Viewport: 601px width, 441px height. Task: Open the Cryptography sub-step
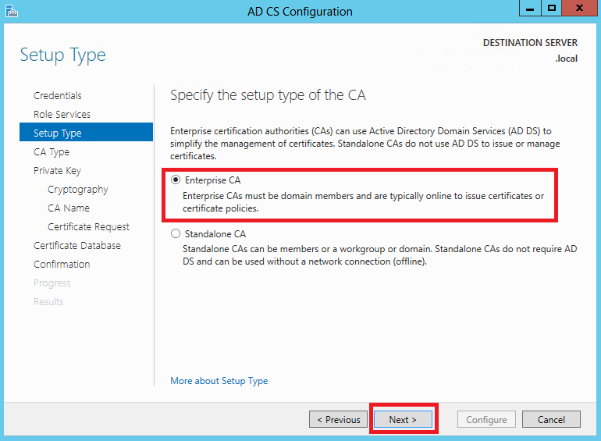77,190
